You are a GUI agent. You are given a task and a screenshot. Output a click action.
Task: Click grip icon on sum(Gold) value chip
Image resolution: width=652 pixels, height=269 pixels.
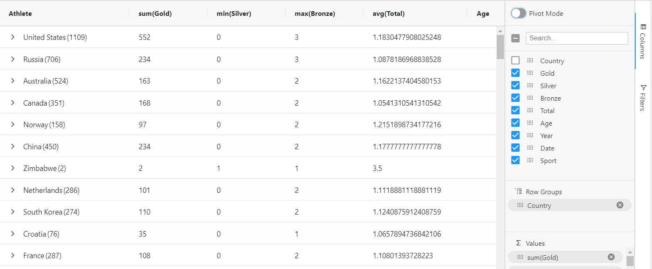pyautogui.click(x=520, y=257)
